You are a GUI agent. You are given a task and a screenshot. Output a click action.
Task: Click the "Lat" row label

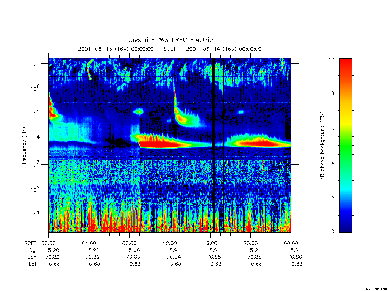33,264
